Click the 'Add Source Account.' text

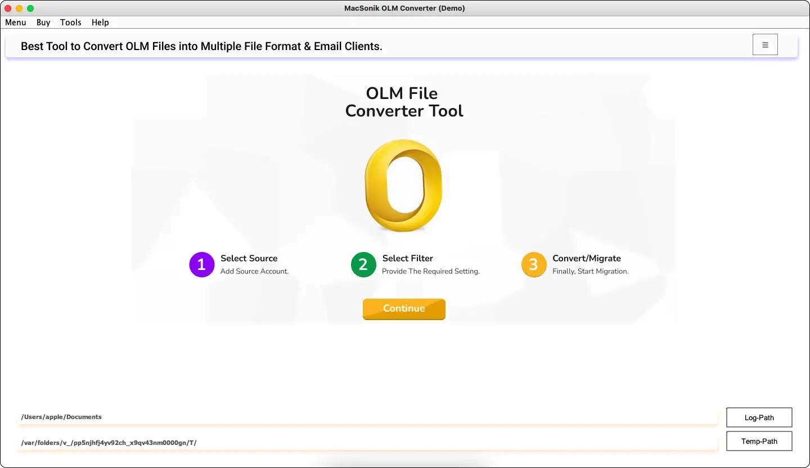[x=254, y=271]
